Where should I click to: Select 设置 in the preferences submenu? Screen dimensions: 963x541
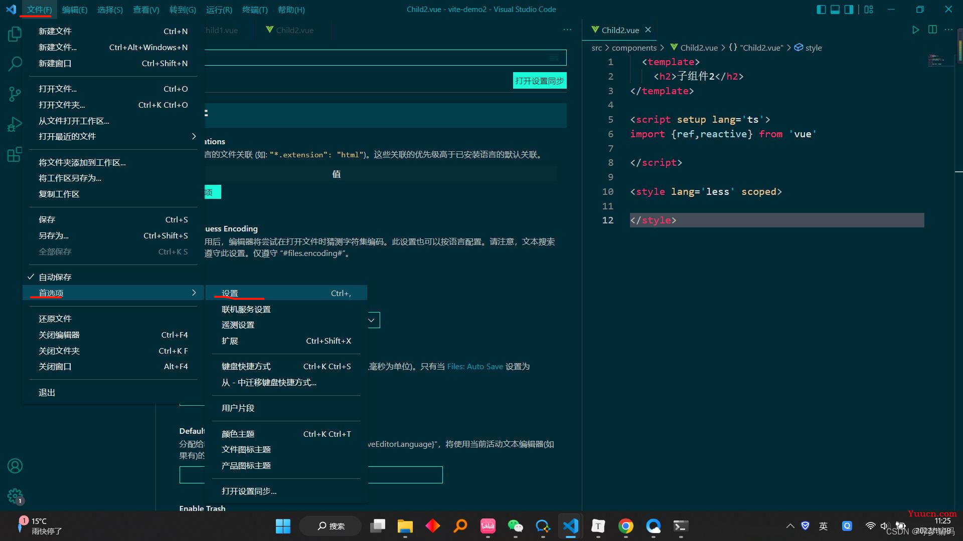pyautogui.click(x=286, y=293)
